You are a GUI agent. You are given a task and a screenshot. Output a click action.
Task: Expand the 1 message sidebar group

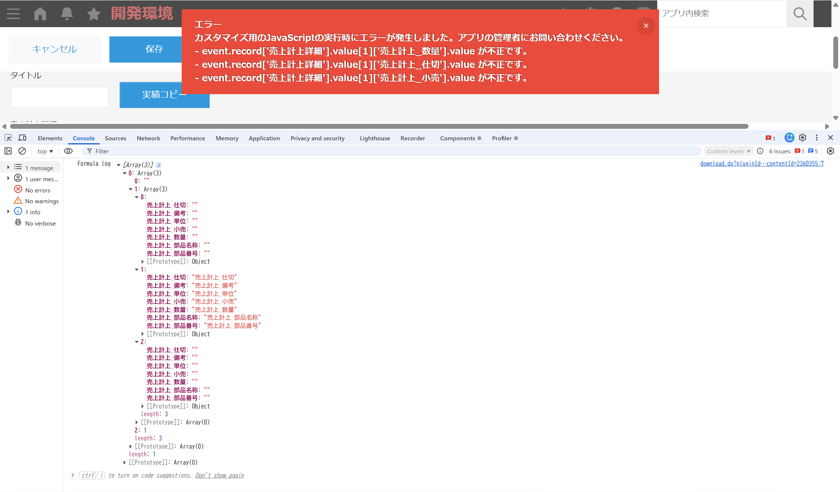point(8,167)
